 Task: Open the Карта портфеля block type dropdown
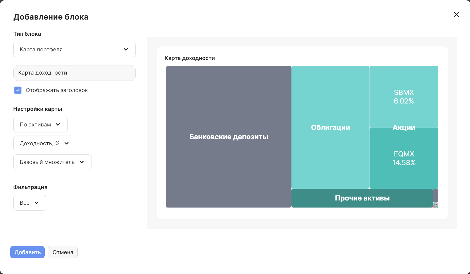pos(74,50)
